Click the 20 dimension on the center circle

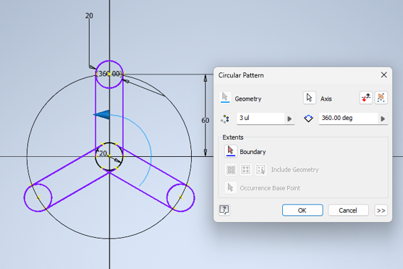[x=103, y=153]
